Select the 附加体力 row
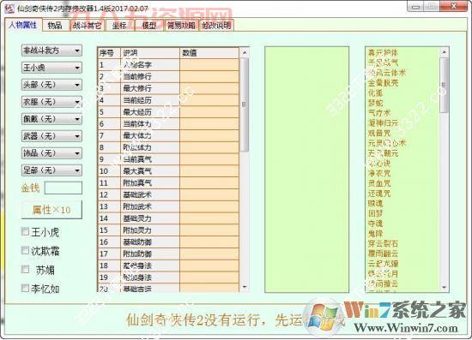This screenshot has width=472, height=340. [168, 147]
